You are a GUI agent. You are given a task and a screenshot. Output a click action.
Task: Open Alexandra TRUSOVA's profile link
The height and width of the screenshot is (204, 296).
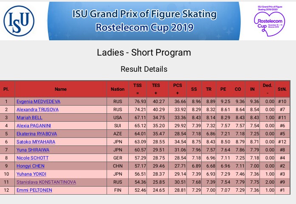tap(37, 109)
